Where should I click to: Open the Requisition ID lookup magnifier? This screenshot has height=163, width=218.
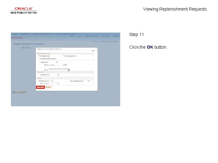tap(58, 75)
